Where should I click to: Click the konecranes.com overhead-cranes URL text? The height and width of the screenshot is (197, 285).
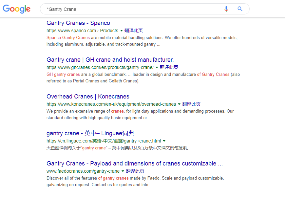point(111,104)
